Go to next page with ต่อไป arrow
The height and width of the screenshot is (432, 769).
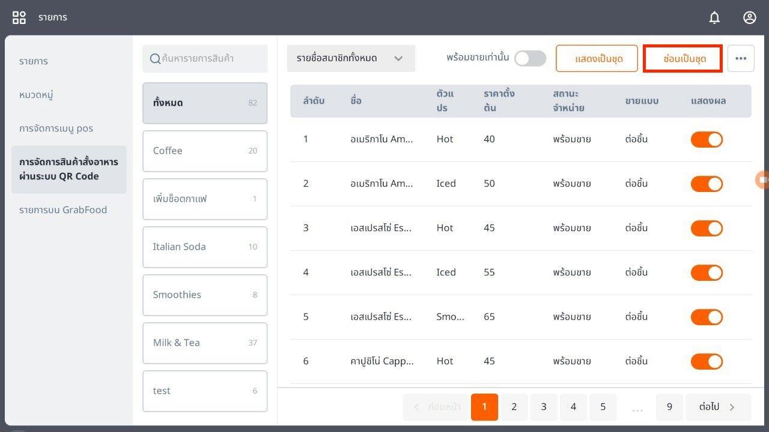[x=718, y=407]
